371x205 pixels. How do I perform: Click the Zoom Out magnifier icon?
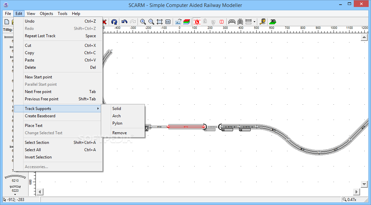click(x=151, y=22)
